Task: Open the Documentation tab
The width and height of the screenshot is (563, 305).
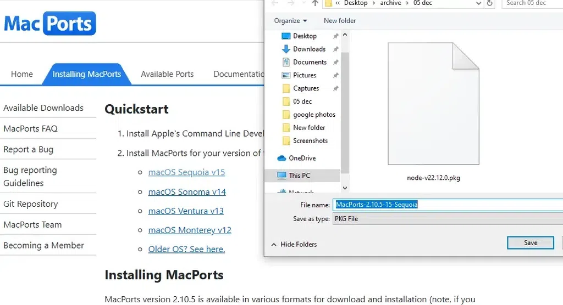Action: [x=239, y=74]
